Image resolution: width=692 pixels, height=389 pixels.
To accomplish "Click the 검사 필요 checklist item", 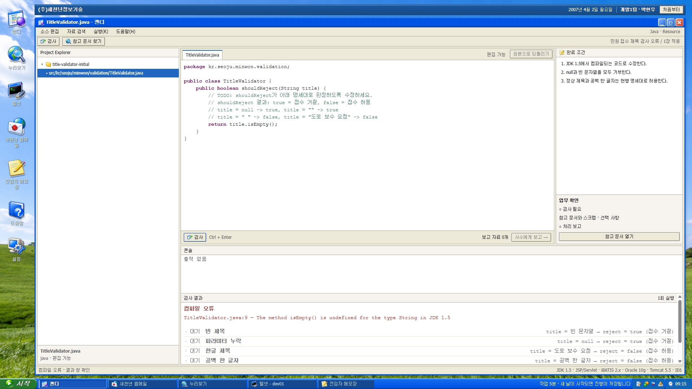I will (x=570, y=209).
